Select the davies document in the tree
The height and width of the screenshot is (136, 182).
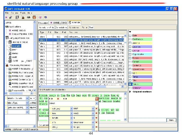(15, 53)
